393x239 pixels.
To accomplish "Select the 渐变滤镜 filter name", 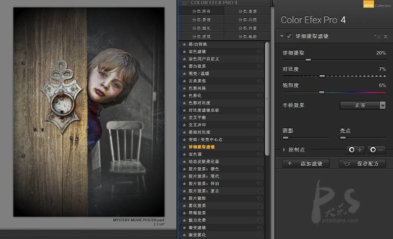I will 197,228.
